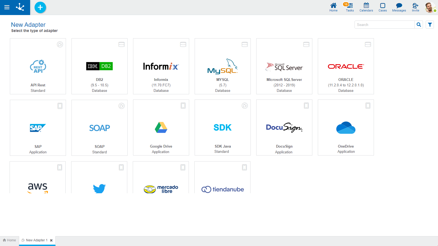Select the SAP application adapter
The image size is (438, 246).
tap(38, 128)
